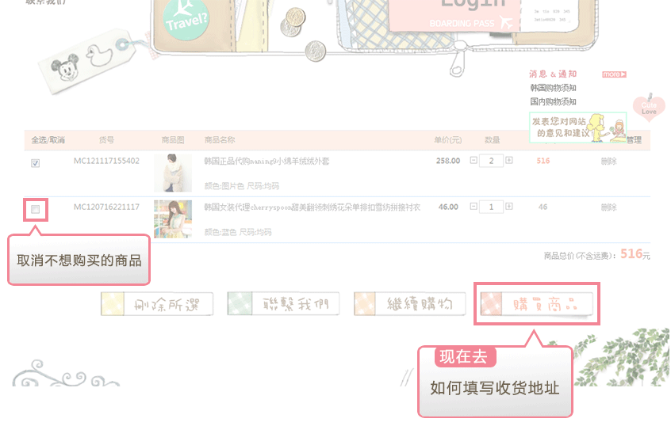Uncheck the MC121117155402 item checkbox
The height and width of the screenshot is (445, 671).
pyautogui.click(x=35, y=163)
